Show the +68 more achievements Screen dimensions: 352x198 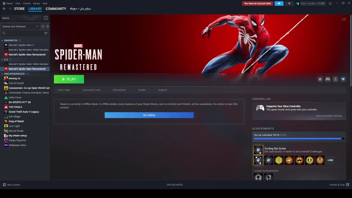tap(330, 160)
